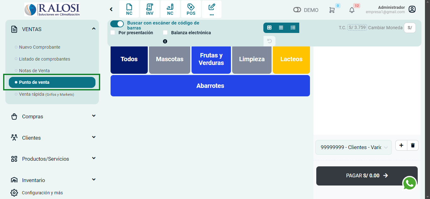Screen dimensions: 430x199
Task: Click the POS tag icon
Action: [x=191, y=9]
